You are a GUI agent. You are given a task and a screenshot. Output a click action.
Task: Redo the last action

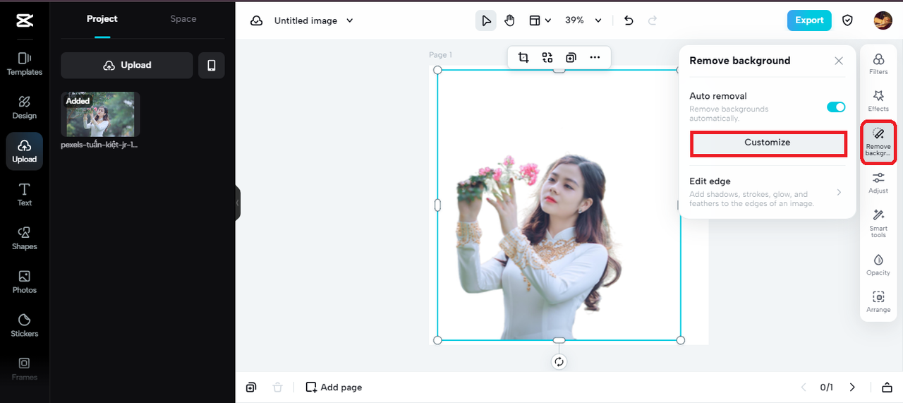[x=653, y=20]
